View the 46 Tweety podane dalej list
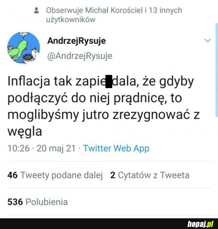The width and height of the screenshot is (218, 229). pyautogui.click(x=55, y=175)
